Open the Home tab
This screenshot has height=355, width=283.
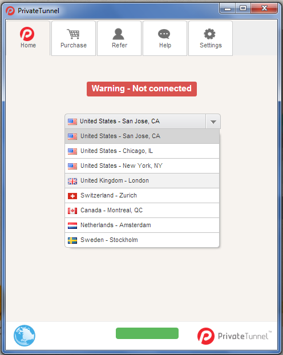pyautogui.click(x=28, y=38)
